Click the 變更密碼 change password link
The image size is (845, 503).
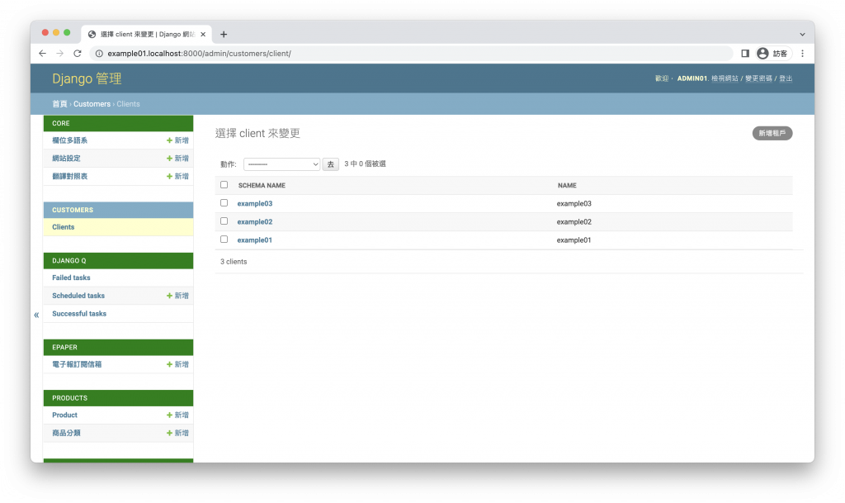tap(758, 78)
